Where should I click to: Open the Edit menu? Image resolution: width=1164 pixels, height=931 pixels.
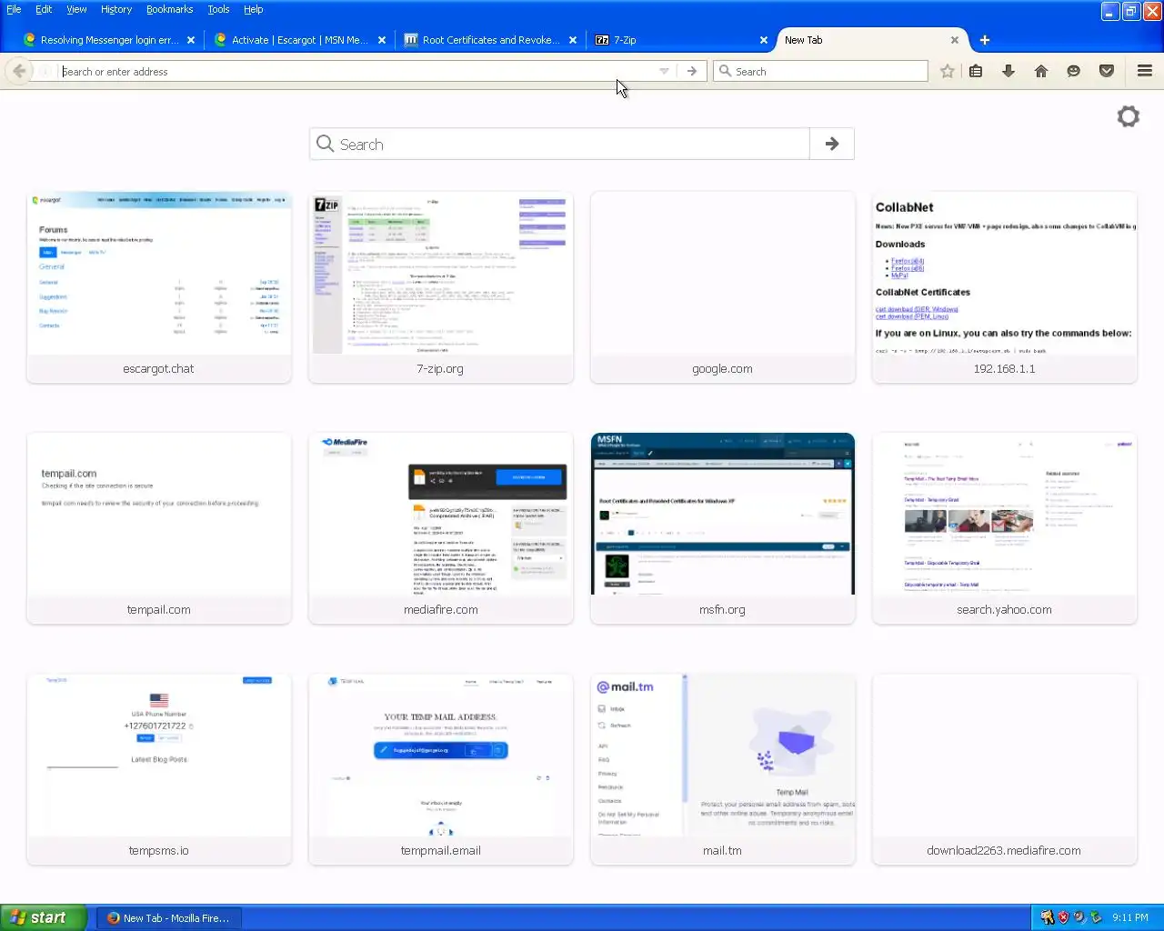(x=44, y=9)
